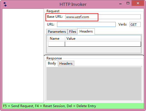Image resolution: width=146 pixels, height=111 pixels.
Task: Click the Name column header
Action: pyautogui.click(x=57, y=39)
